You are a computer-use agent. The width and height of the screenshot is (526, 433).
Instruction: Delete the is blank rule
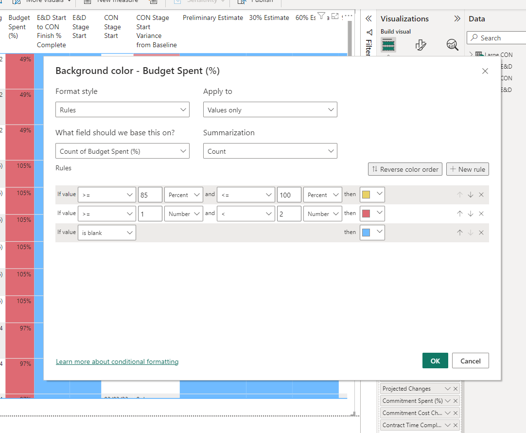(x=481, y=232)
